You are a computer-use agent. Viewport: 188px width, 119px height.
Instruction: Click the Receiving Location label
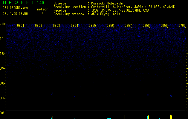click(x=70, y=7)
